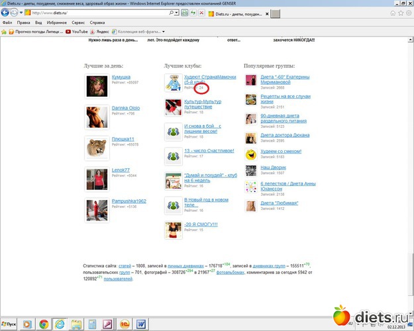This screenshot has width=414, height=331.
Task: Click the Пуск start button
Action: click(x=10, y=324)
